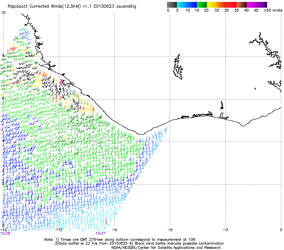Click the '-9' longitude axis label

(114, 230)
